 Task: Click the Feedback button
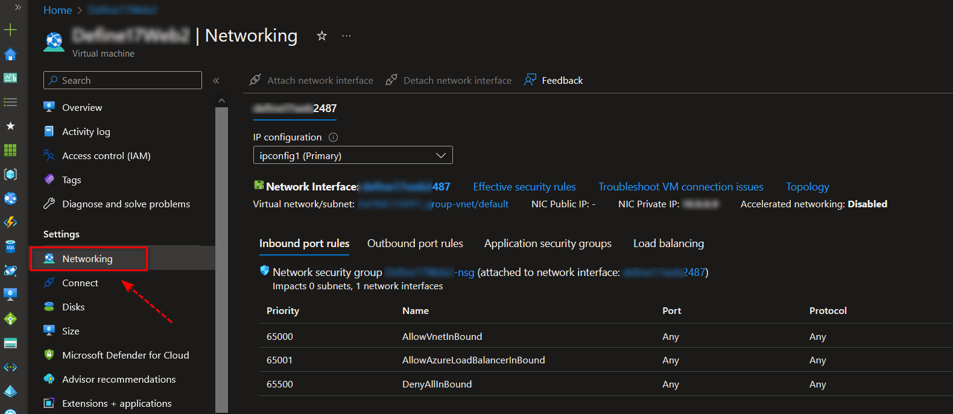coord(554,80)
